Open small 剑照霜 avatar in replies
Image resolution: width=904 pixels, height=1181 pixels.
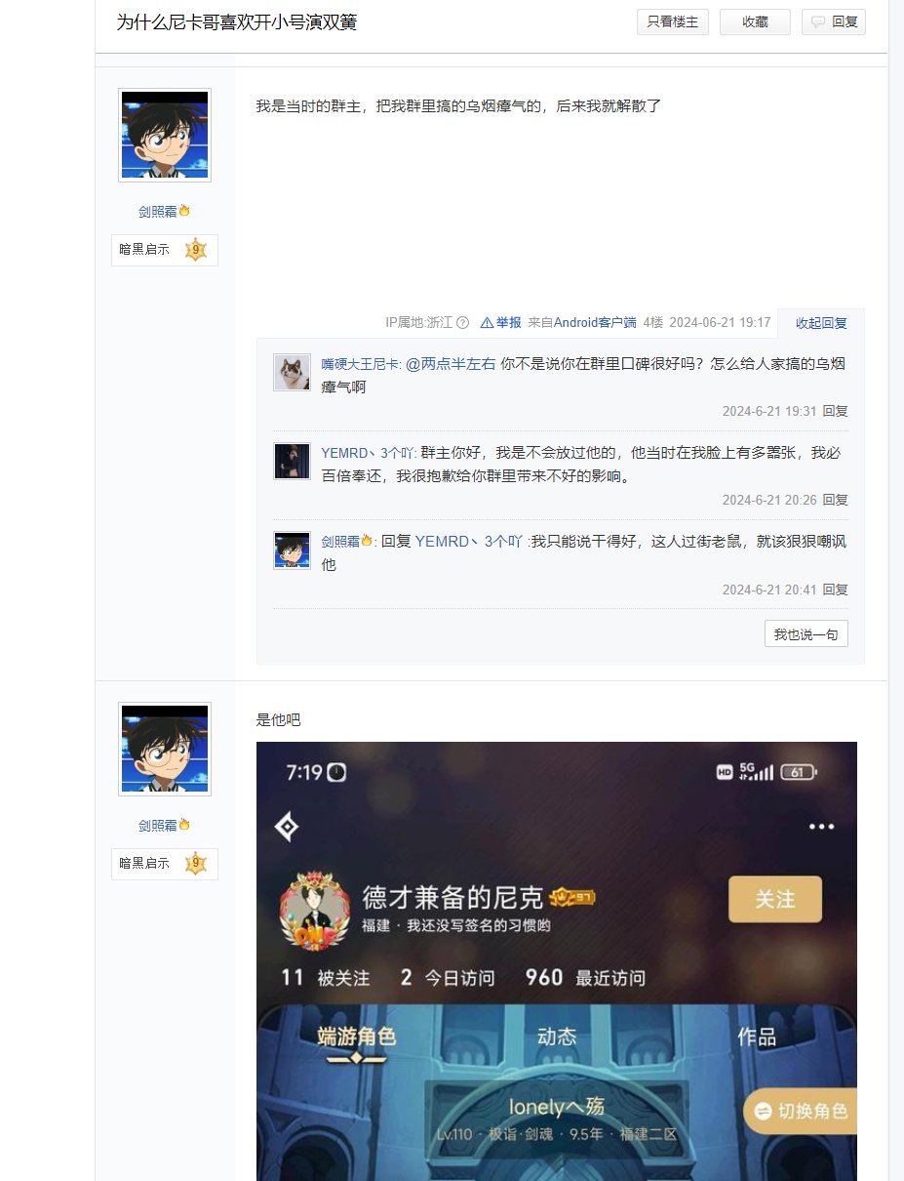pyautogui.click(x=292, y=550)
